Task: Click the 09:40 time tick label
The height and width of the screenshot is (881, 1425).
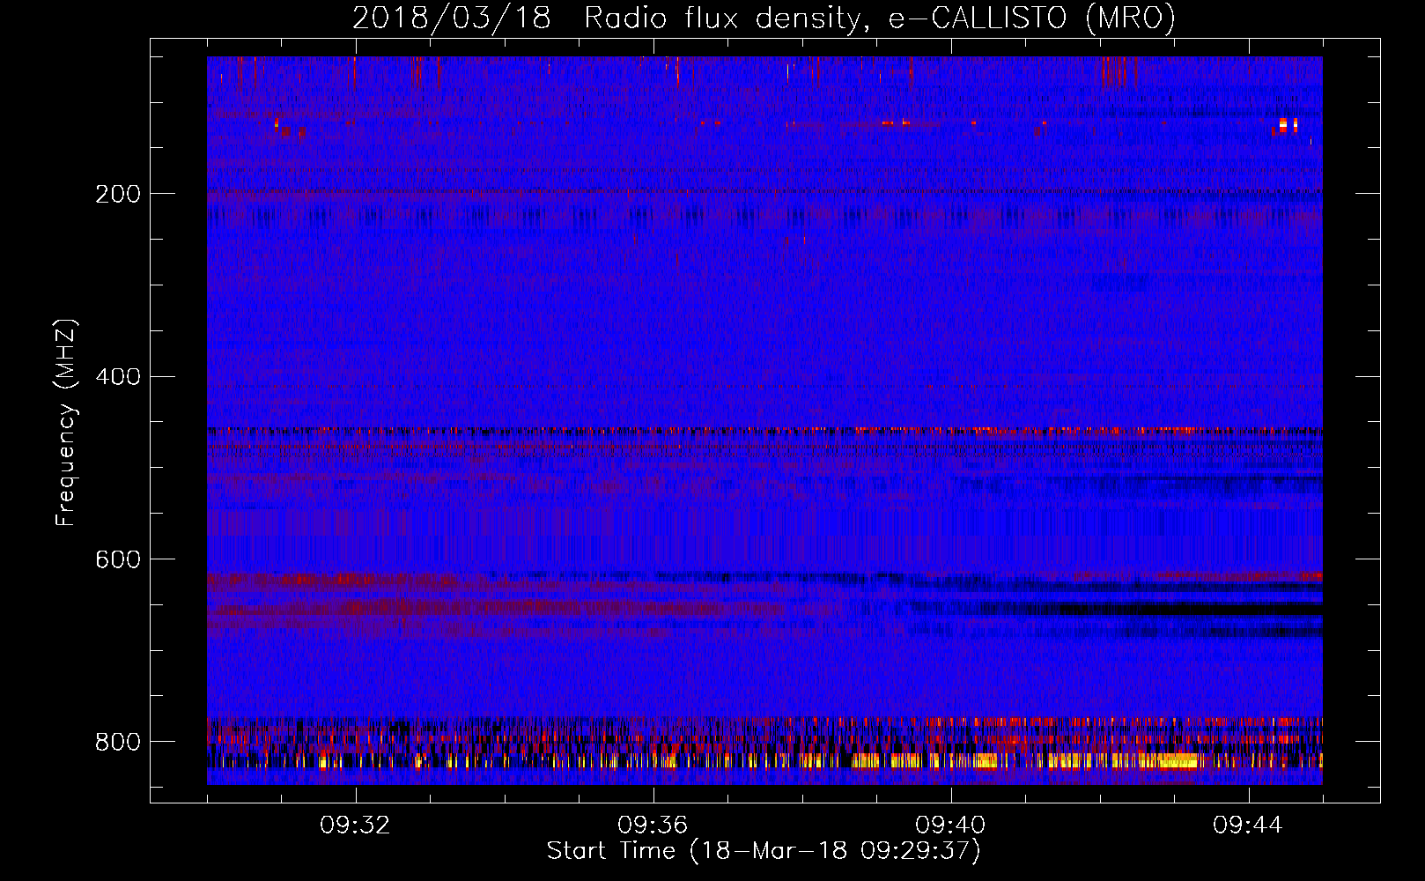Action: [950, 825]
